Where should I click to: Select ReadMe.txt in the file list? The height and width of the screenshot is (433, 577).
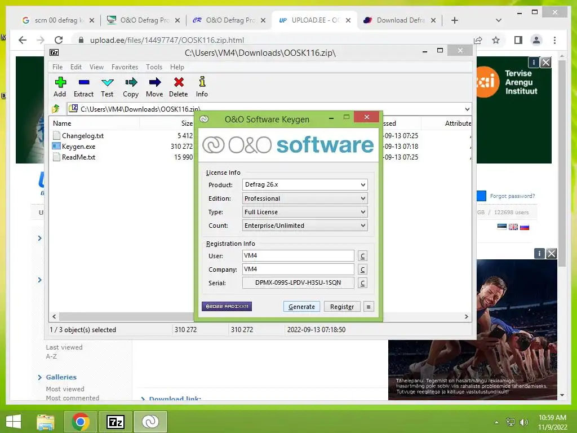(78, 157)
